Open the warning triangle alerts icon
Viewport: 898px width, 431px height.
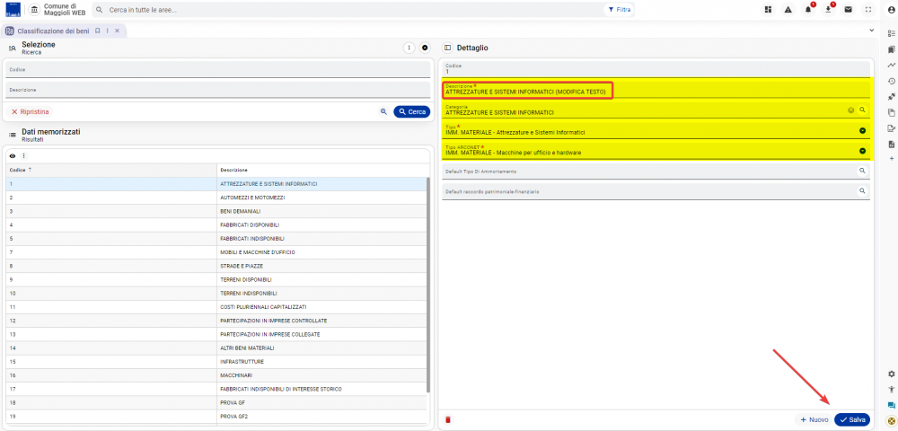pyautogui.click(x=788, y=10)
